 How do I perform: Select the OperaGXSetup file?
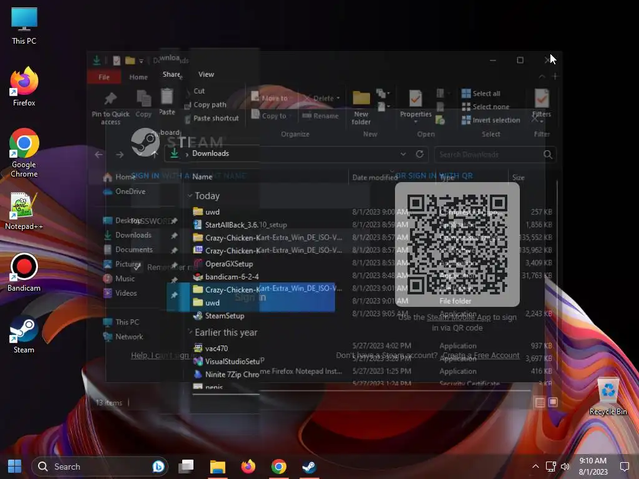(x=223, y=264)
